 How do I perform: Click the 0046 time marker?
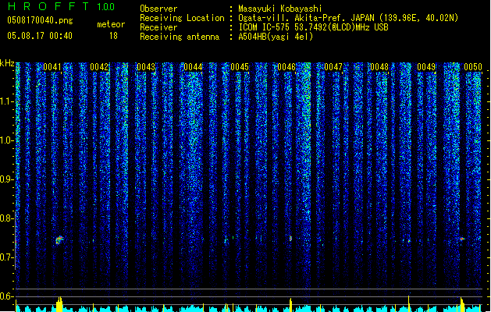coord(286,67)
